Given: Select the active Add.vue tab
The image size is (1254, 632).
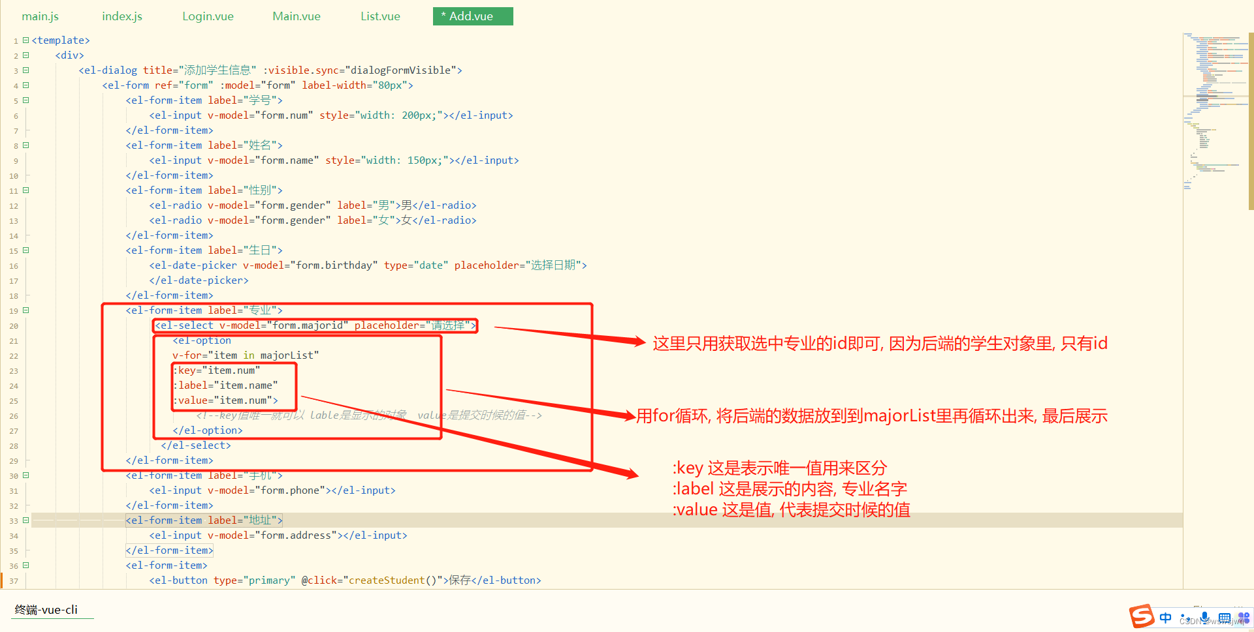Looking at the screenshot, I should (x=473, y=16).
